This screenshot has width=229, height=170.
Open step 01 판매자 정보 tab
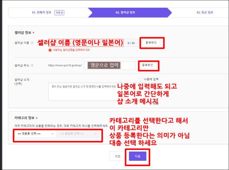click(x=42, y=12)
